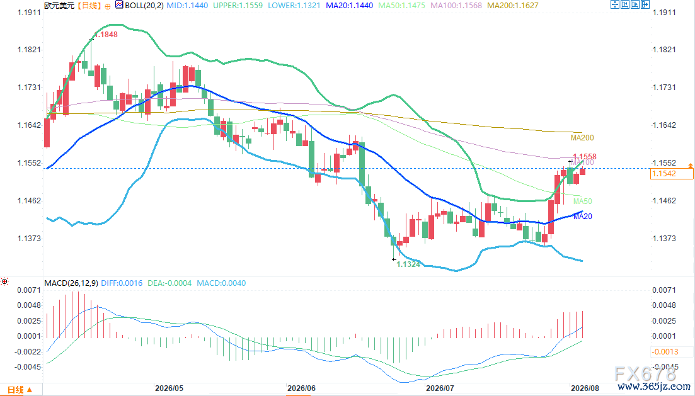Click the MA20 line label on chart

click(x=582, y=217)
